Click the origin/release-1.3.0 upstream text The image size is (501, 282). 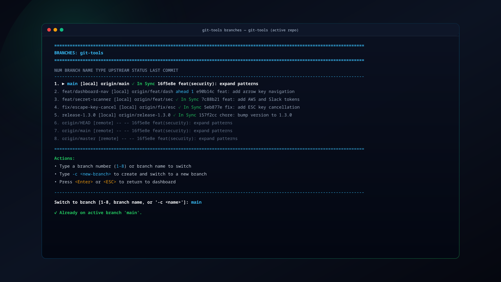point(145,115)
